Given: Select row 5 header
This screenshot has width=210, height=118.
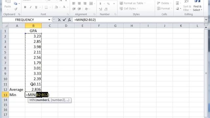Looking at the screenshot, I should [x=5, y=52].
